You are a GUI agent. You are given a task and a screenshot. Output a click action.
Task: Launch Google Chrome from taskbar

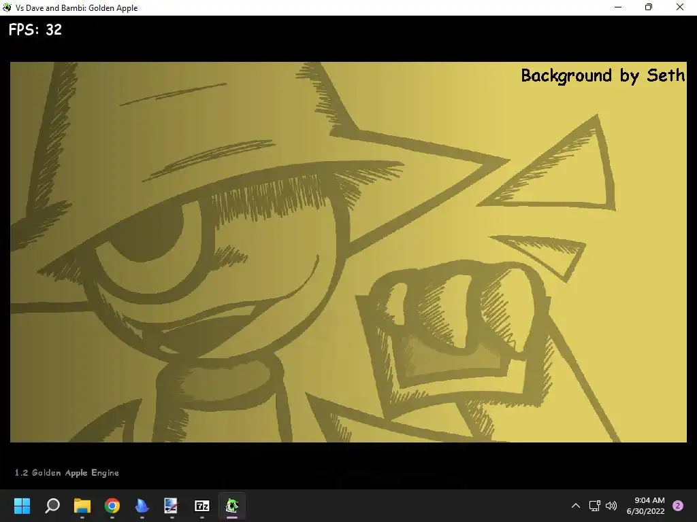112,505
